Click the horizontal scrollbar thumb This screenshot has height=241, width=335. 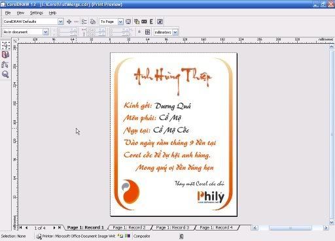[x=291, y=228]
